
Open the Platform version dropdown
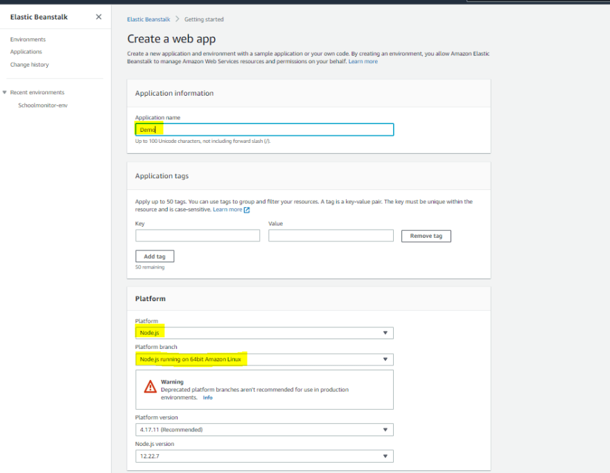[x=265, y=430]
